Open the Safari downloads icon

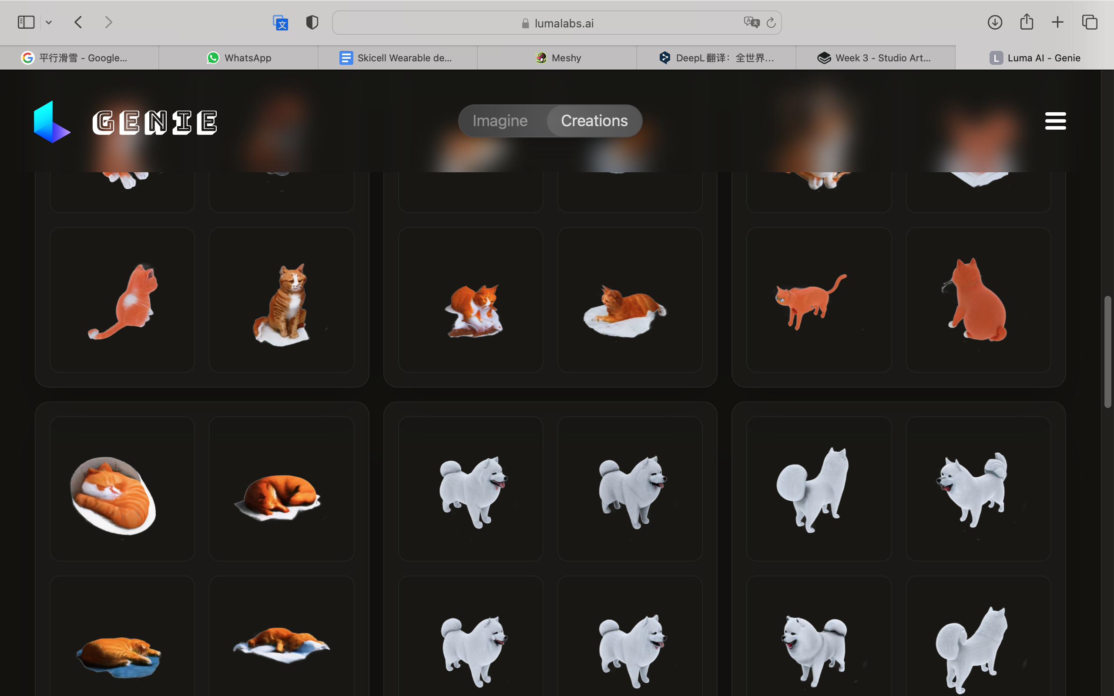coord(995,22)
